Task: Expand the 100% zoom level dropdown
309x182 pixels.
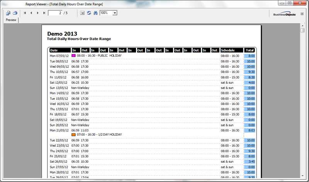Action: tap(115, 13)
